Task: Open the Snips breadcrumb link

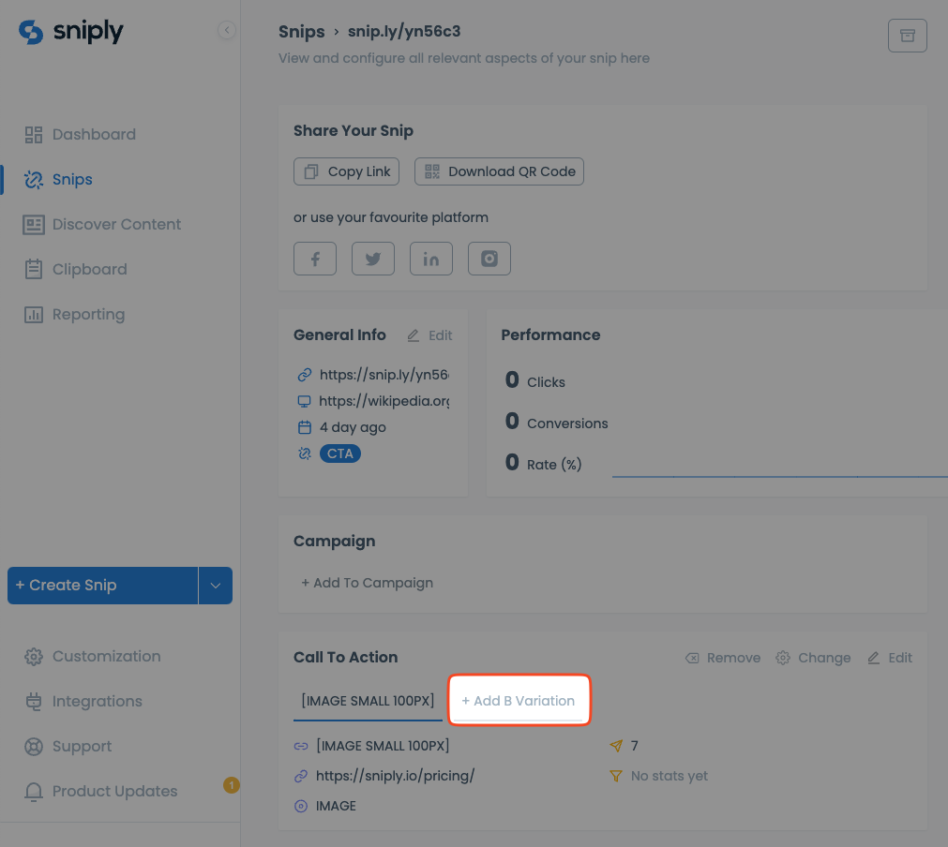Action: [301, 31]
